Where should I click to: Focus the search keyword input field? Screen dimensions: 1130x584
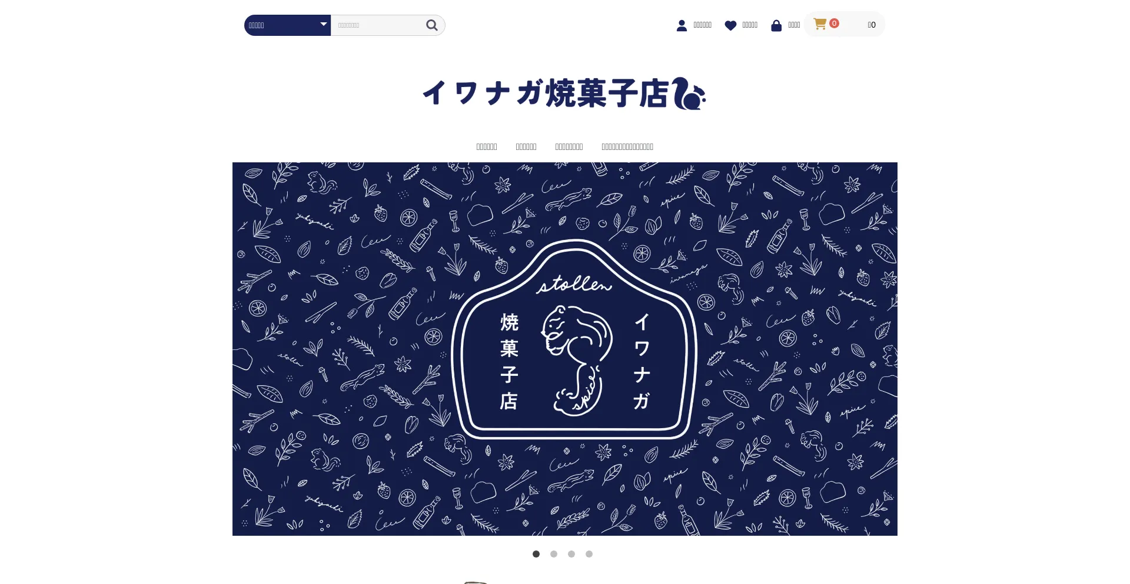[378, 25]
